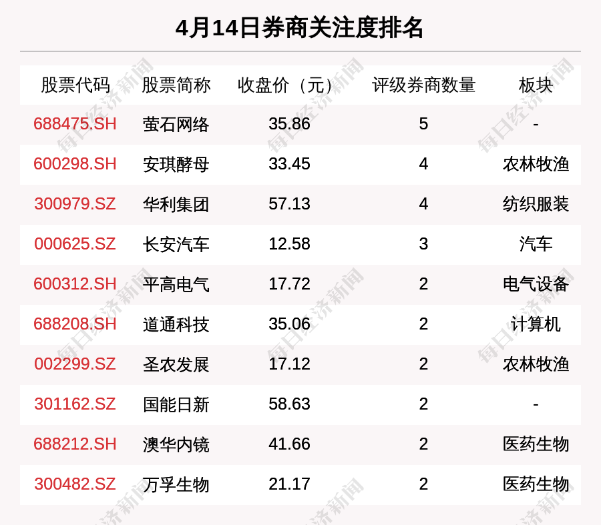The width and height of the screenshot is (601, 525).
Task: Click closing price 58.63
Action: 289,404
